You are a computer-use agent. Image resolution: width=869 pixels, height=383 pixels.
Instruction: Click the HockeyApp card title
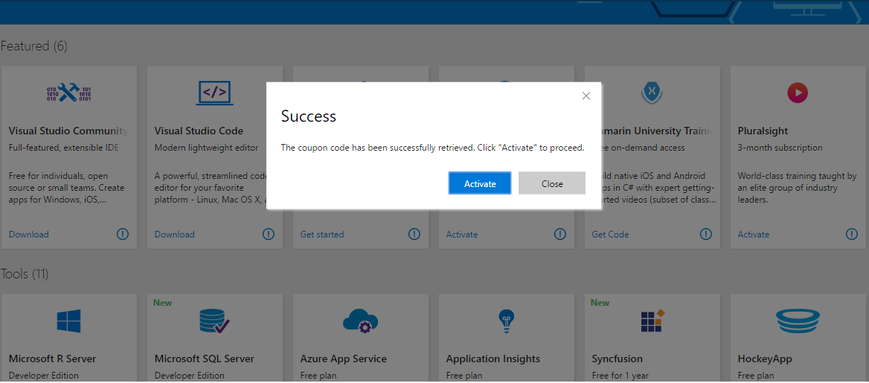click(x=765, y=359)
